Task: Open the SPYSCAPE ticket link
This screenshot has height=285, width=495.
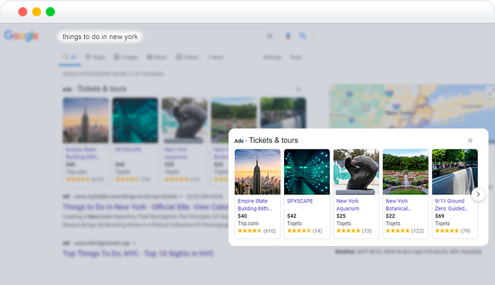Action: 300,202
